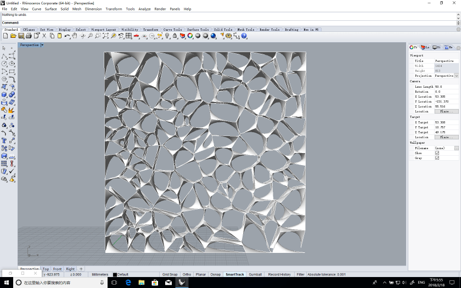
Task: Click the Undo arrow icon
Action: point(67,36)
